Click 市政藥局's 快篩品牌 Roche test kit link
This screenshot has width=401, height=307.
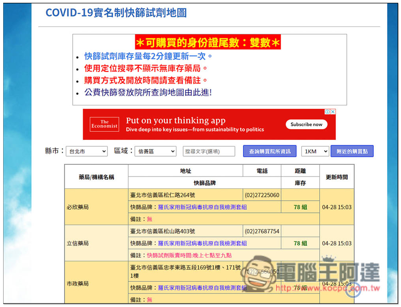202,287
